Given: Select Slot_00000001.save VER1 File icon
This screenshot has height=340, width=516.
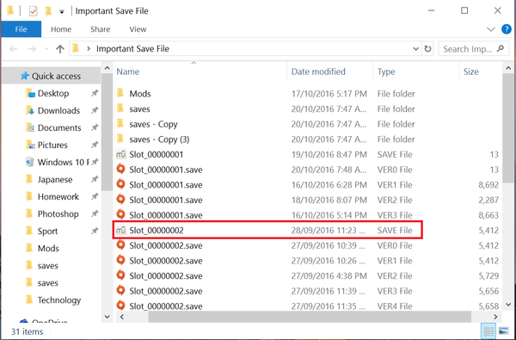Looking at the screenshot, I should pyautogui.click(x=120, y=184).
